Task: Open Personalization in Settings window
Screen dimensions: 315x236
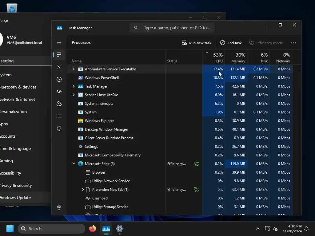Action: click(x=13, y=112)
